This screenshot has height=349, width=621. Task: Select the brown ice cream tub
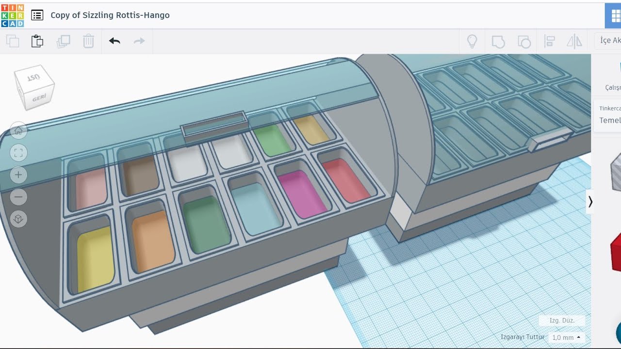tap(141, 175)
